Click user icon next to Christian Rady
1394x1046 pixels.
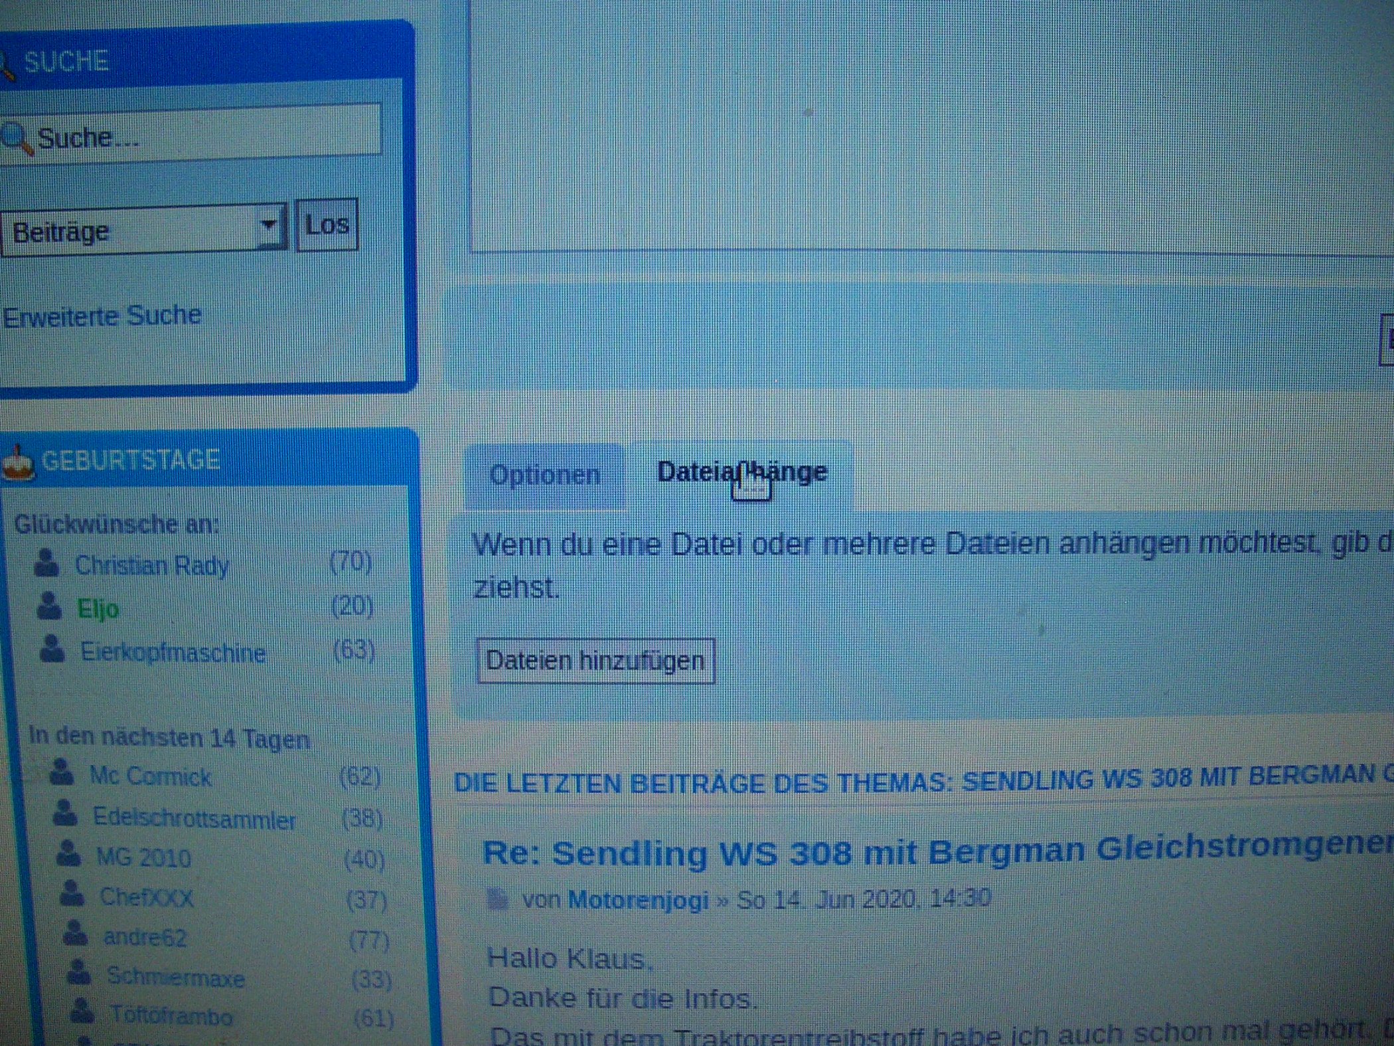(46, 563)
